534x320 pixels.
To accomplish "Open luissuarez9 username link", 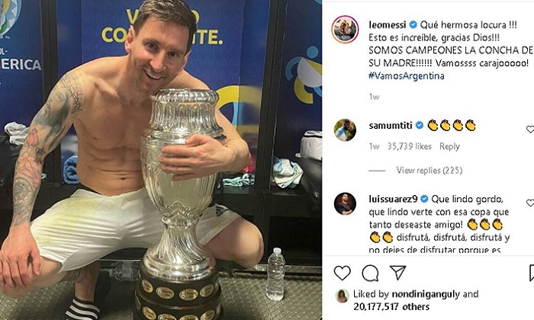I will (393, 199).
